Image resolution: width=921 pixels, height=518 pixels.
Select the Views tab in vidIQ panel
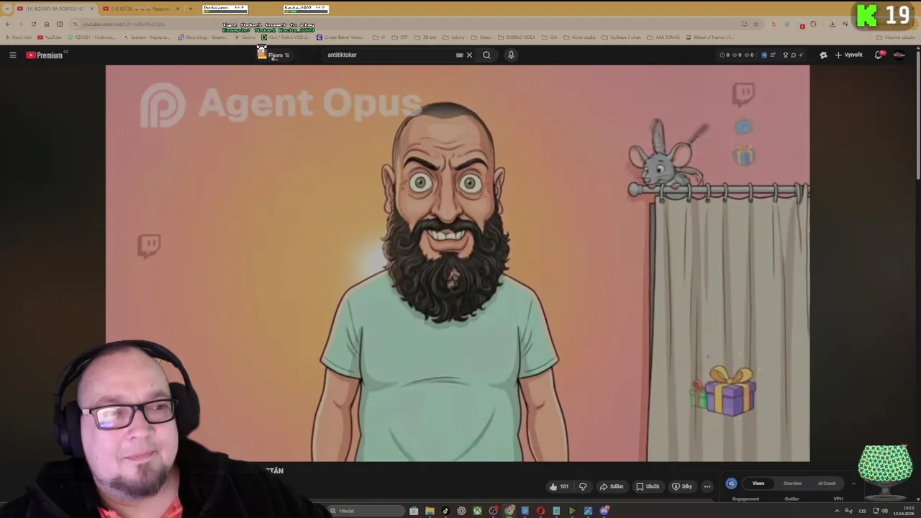(x=758, y=483)
